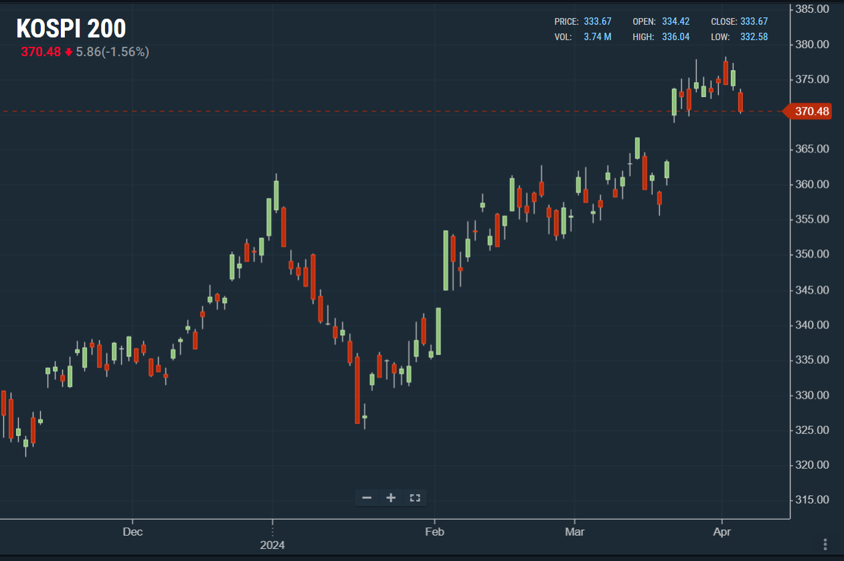This screenshot has width=844, height=561.
Task: Click the 365.00 price axis label
Action: [x=812, y=149]
